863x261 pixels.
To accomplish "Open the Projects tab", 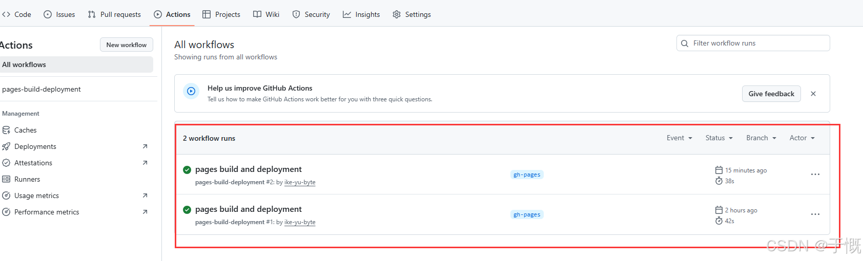I will [x=221, y=14].
